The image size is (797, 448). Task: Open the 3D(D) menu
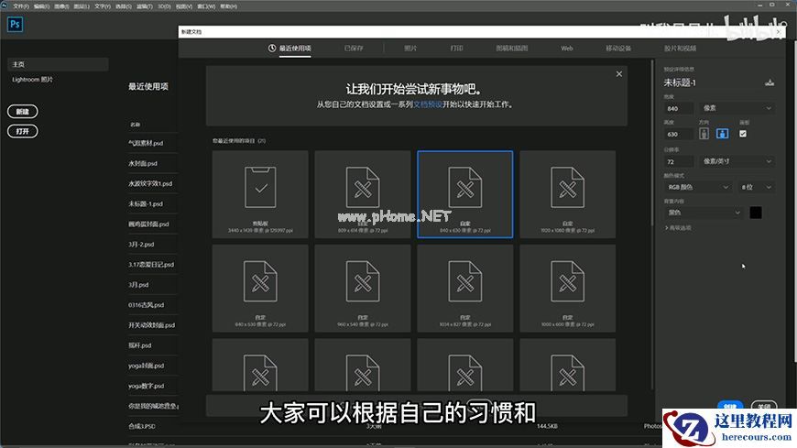(164, 6)
